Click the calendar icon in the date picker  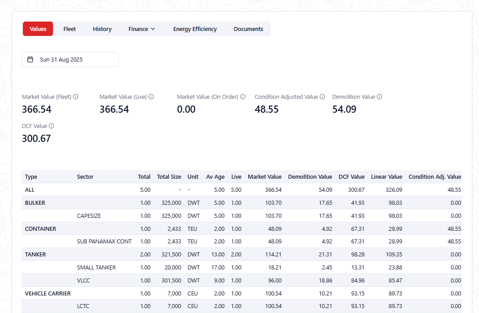click(x=30, y=59)
